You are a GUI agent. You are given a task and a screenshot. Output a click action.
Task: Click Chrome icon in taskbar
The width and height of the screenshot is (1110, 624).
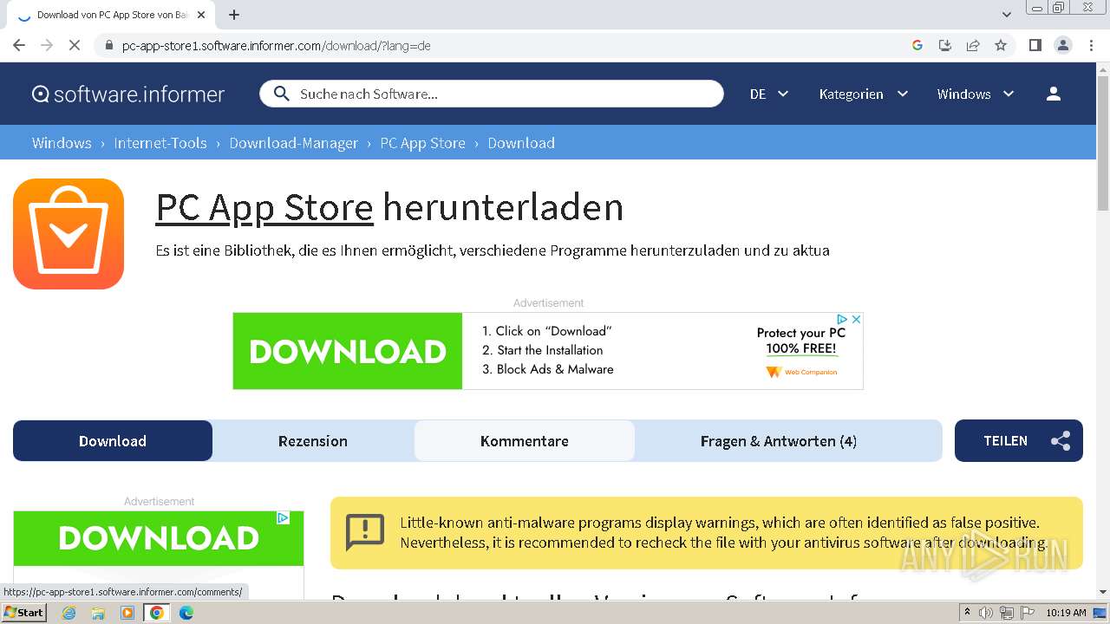(157, 613)
